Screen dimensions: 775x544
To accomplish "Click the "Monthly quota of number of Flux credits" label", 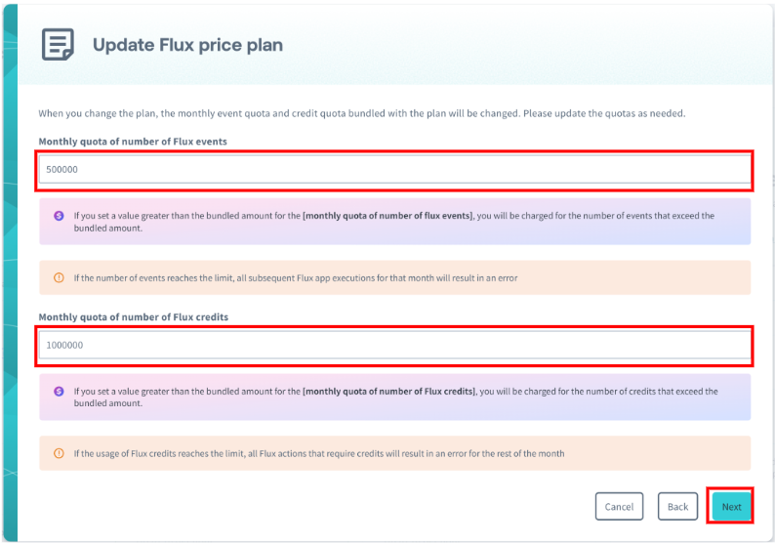I will pos(133,317).
